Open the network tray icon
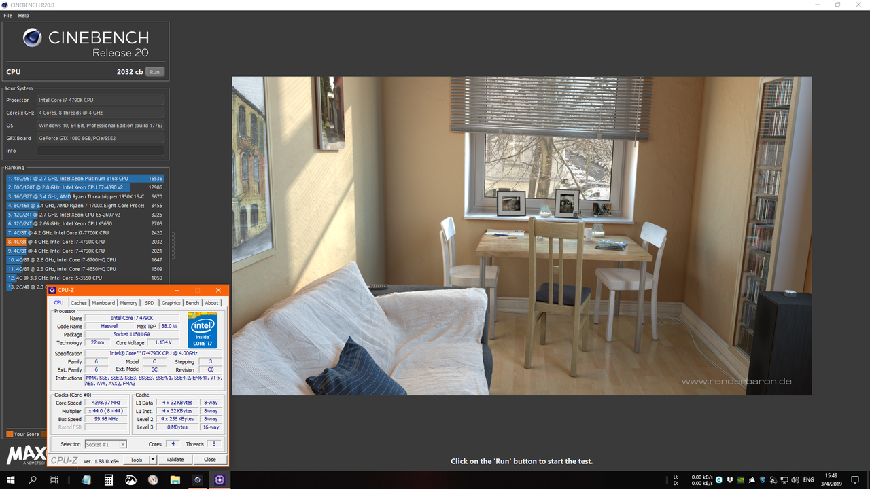 tap(784, 479)
